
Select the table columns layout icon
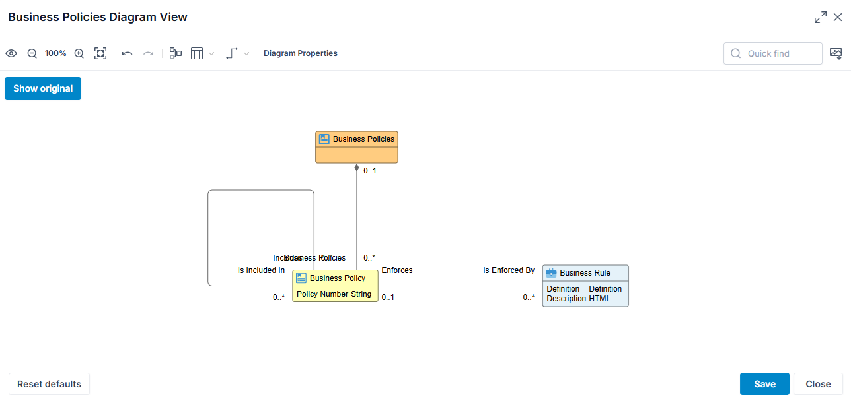click(197, 53)
